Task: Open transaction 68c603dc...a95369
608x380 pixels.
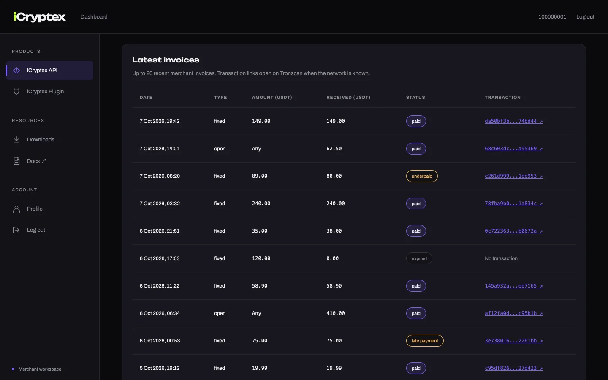Action: pos(514,149)
